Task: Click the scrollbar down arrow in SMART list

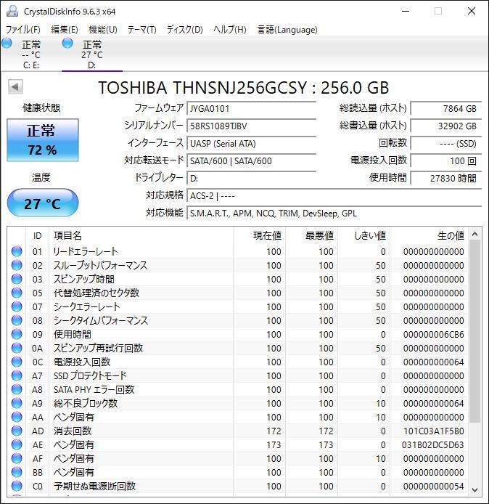Action: 475,490
